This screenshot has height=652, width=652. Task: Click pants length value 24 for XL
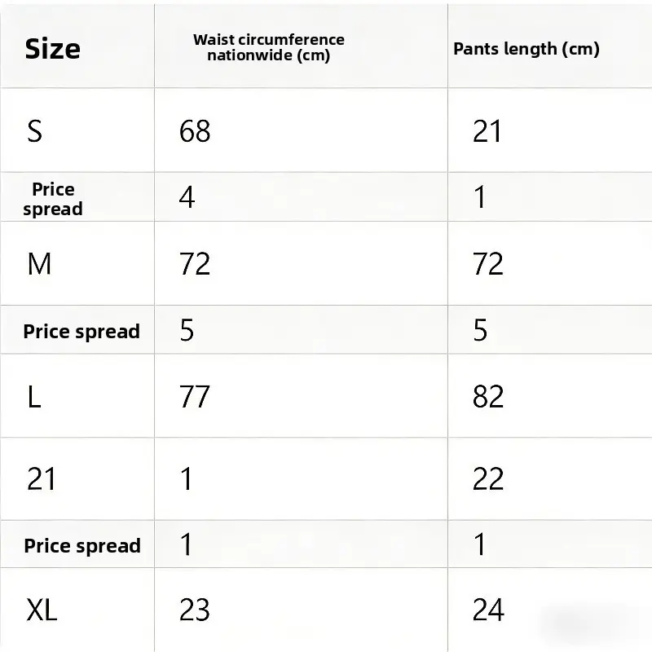pyautogui.click(x=487, y=610)
